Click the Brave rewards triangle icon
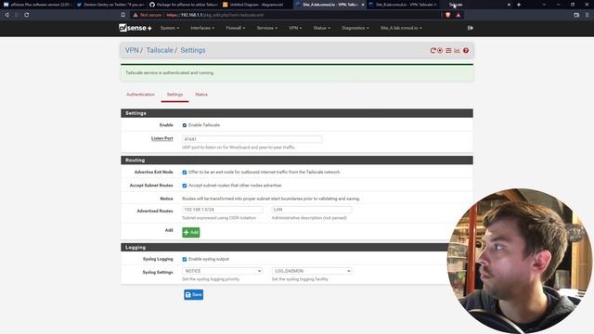 [458, 15]
